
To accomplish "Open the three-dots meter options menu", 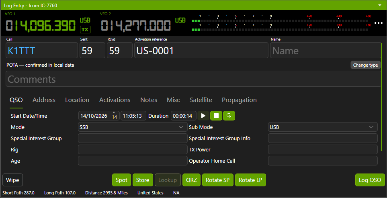I will [x=379, y=23].
